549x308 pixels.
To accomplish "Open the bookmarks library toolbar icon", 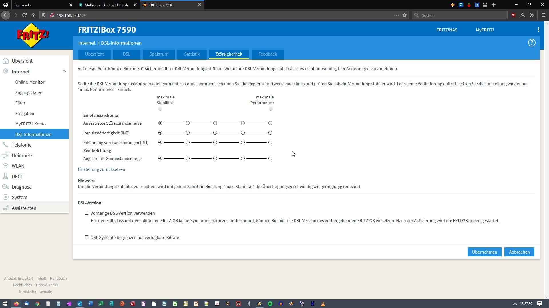I will [523, 15].
